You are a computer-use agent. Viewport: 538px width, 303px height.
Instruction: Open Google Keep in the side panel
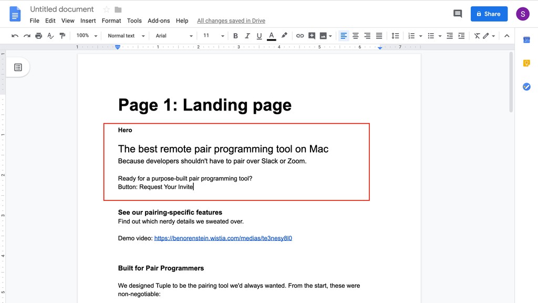tap(526, 63)
